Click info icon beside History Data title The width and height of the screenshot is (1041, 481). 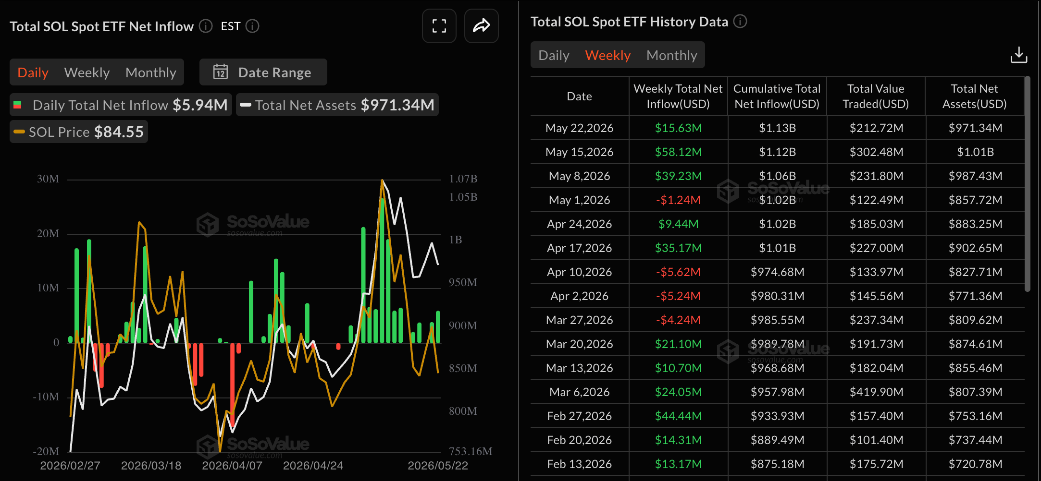[740, 21]
